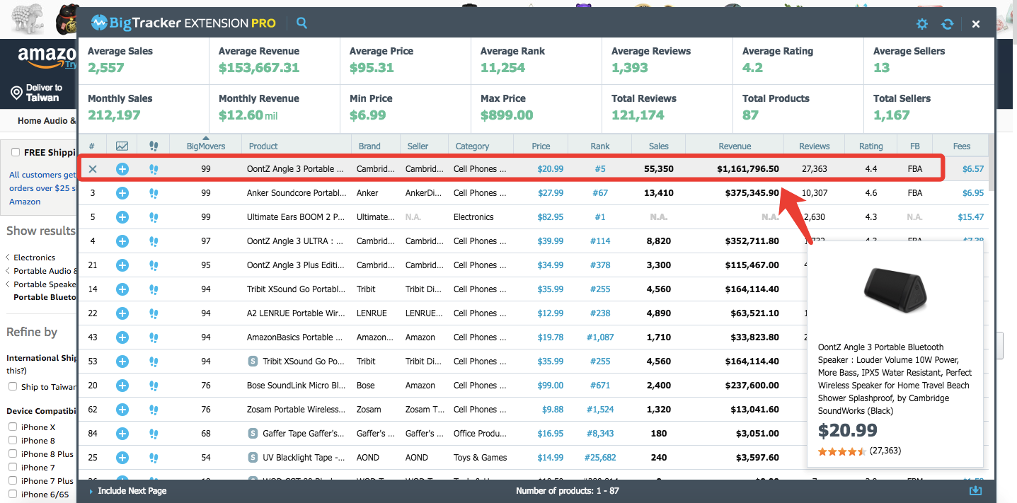
Task: Click the "LENRUE" brand cell
Action: point(372,313)
